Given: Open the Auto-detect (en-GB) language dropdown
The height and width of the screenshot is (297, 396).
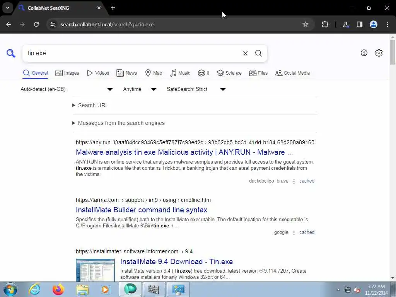Looking at the screenshot, I should [67, 89].
